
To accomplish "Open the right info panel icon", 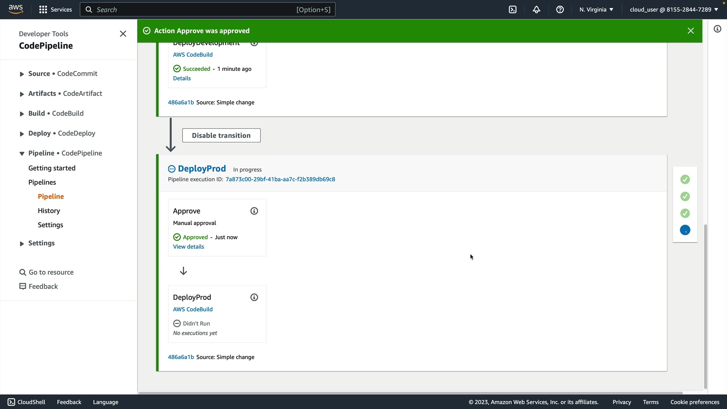I will [x=718, y=29].
